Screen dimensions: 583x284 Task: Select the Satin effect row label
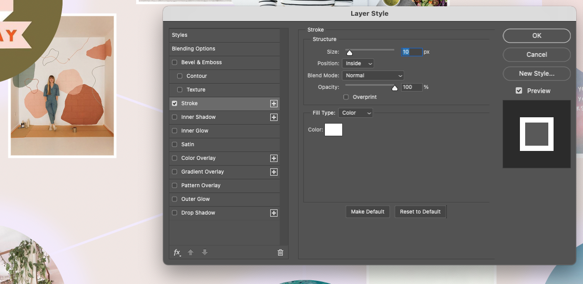pyautogui.click(x=188, y=145)
